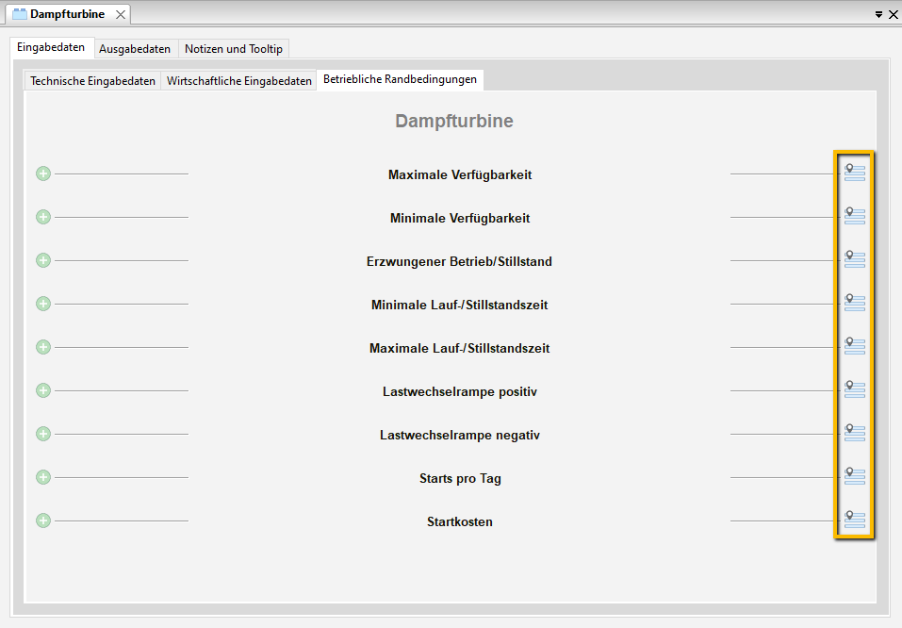Screen dimensions: 902x628
Task: Click the pin-list icon beside Minimale Verfügbarkeit
Action: point(854,216)
